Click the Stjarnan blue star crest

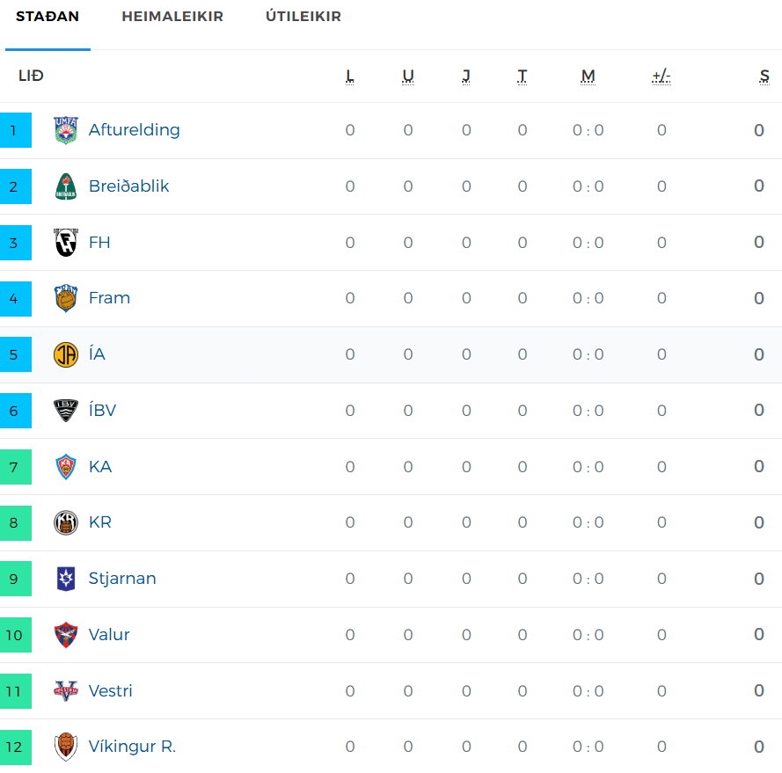coord(66,579)
